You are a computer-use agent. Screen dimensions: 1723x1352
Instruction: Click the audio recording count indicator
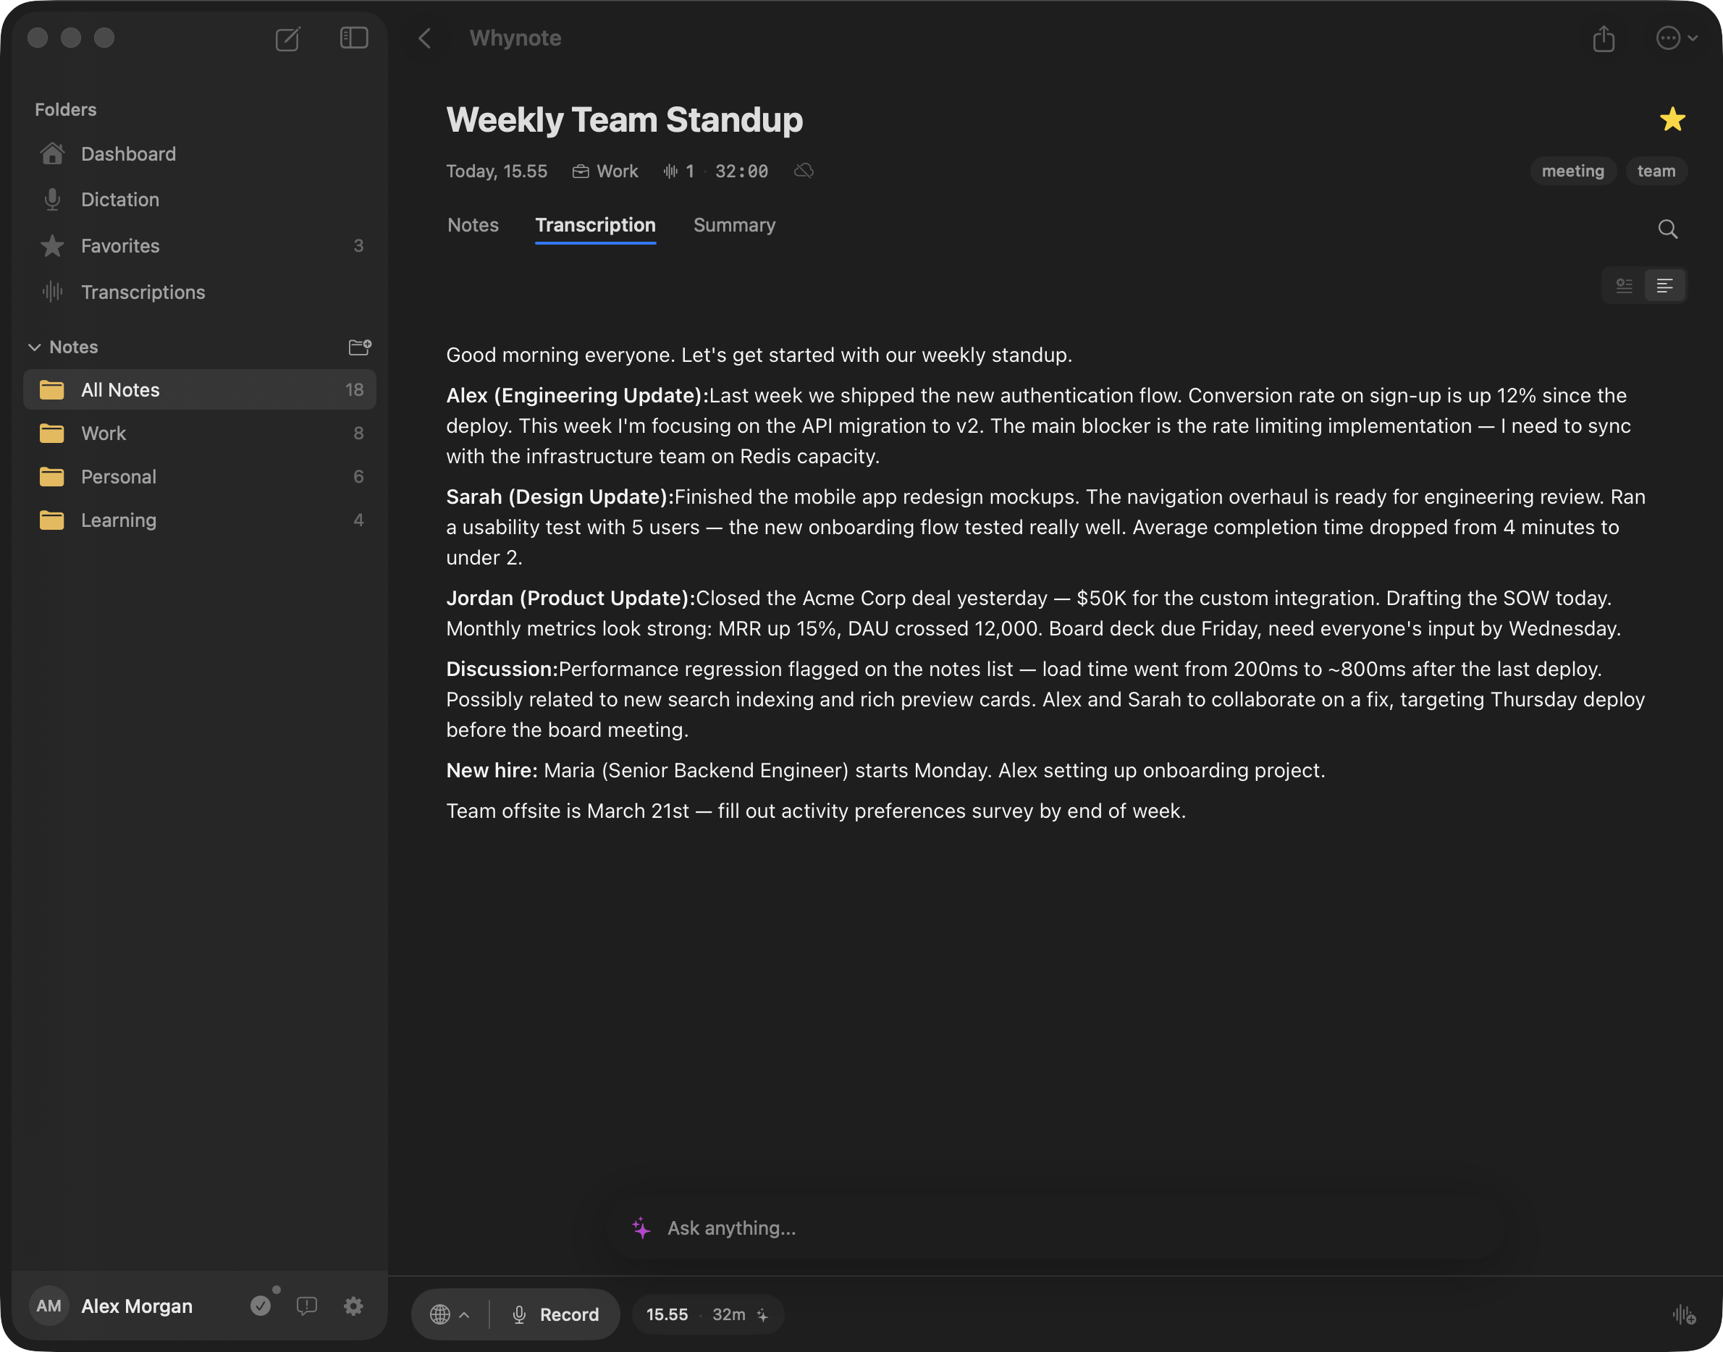pyautogui.click(x=678, y=171)
